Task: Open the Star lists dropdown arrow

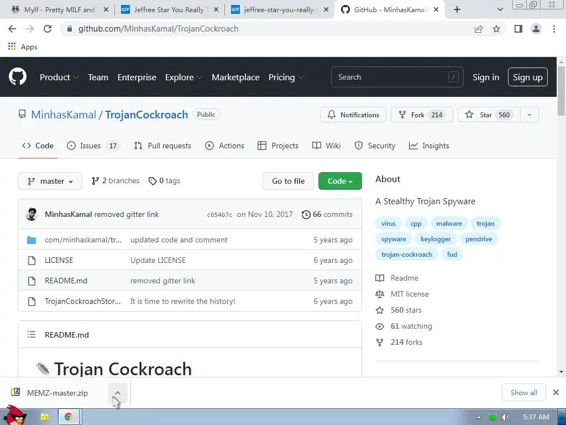Action: click(x=530, y=115)
